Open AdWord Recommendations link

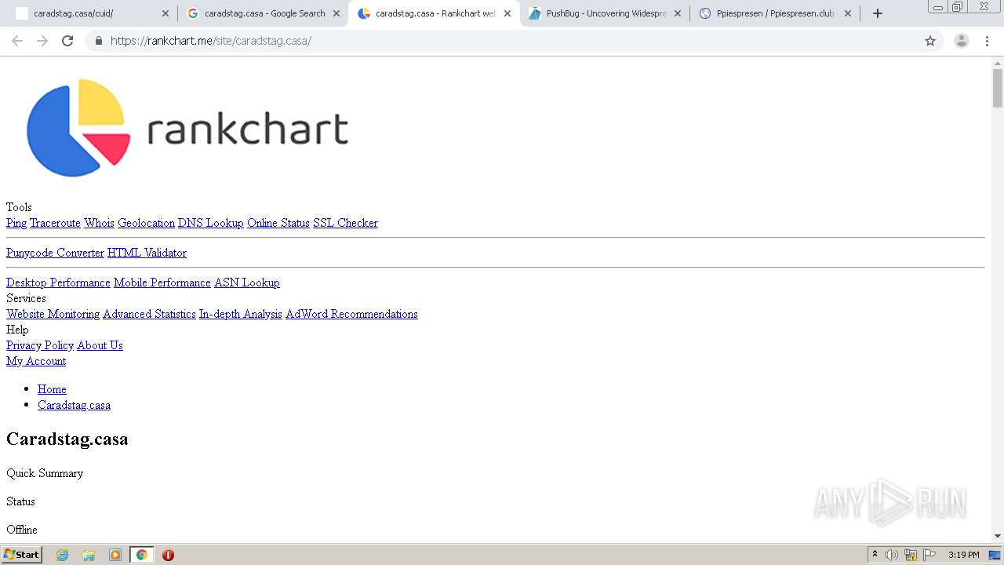[x=351, y=314]
